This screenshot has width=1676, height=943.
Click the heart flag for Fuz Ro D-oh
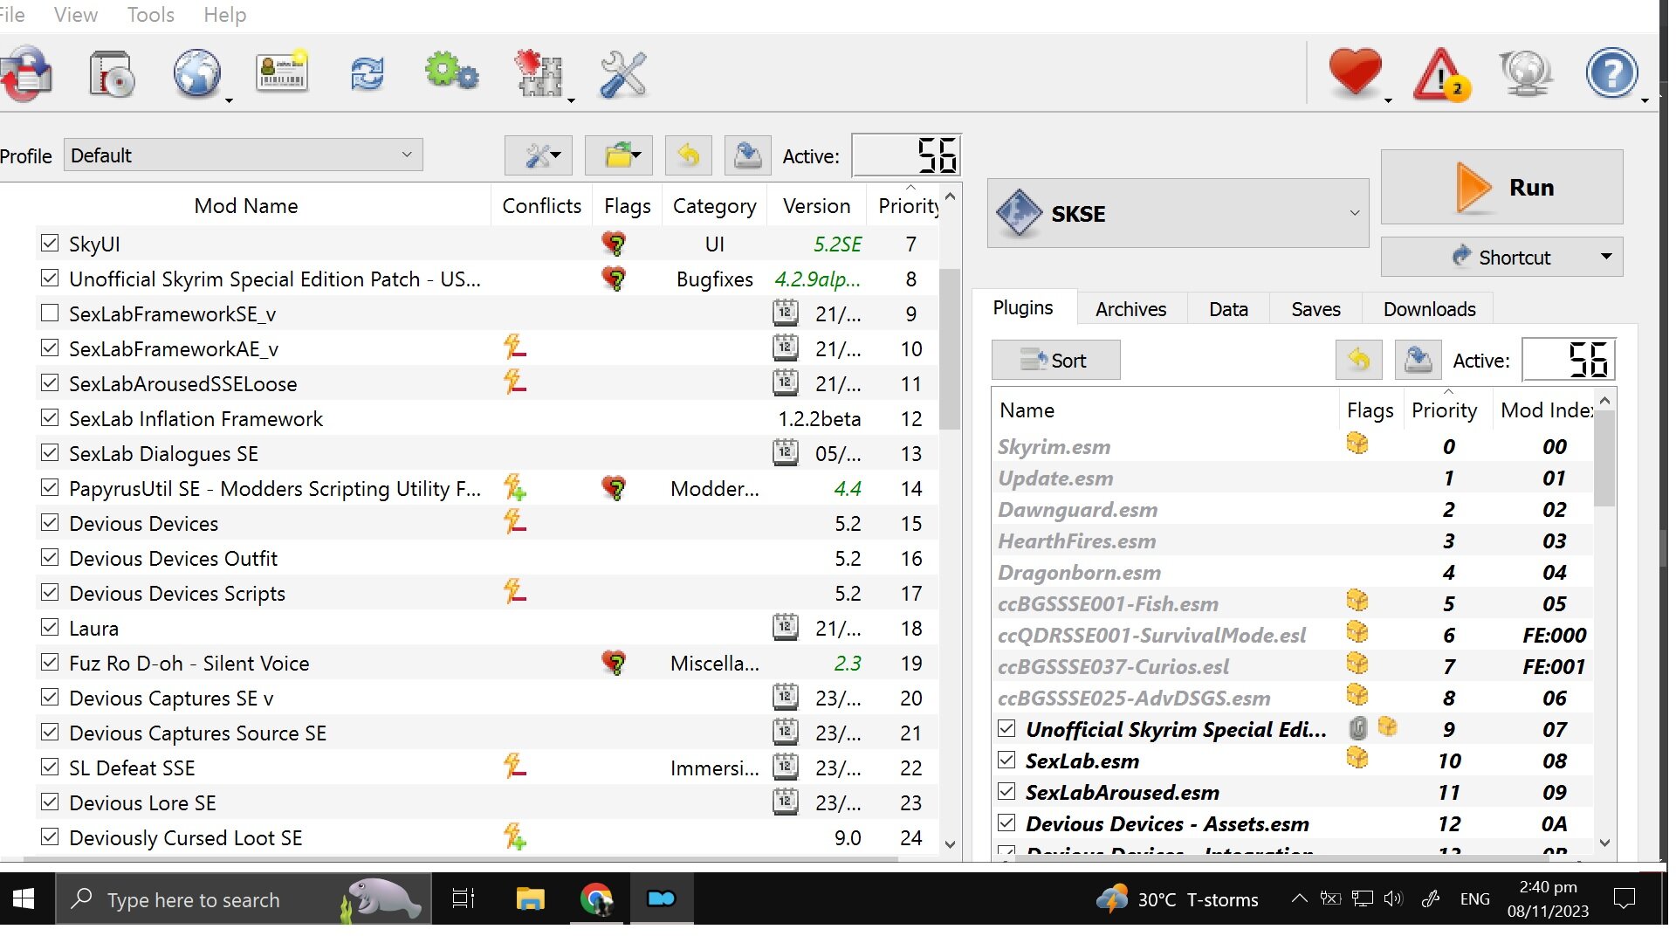[x=615, y=663]
